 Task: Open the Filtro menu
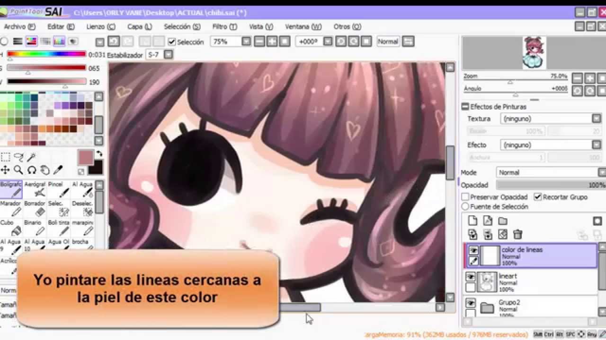coord(225,27)
